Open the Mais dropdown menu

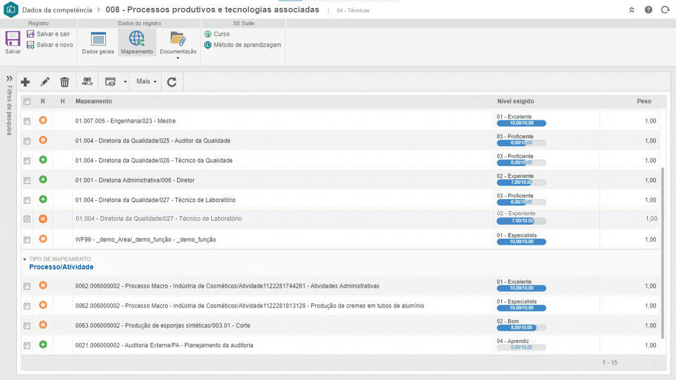[146, 82]
